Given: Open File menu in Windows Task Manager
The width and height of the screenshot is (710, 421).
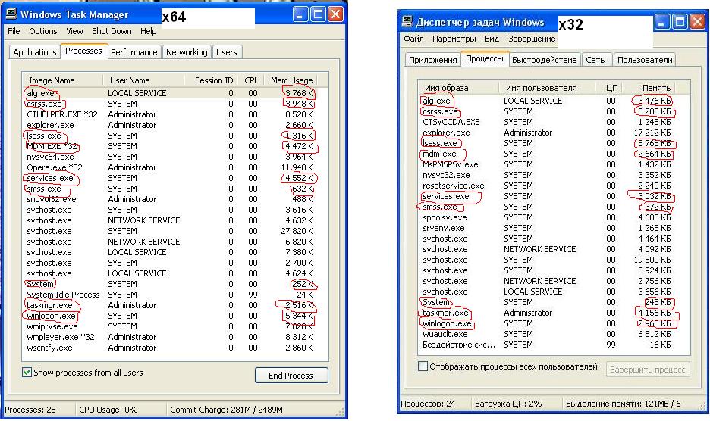Looking at the screenshot, I should 14,31.
